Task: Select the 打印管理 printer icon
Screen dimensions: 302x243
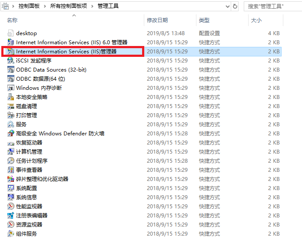Action: [10, 115]
